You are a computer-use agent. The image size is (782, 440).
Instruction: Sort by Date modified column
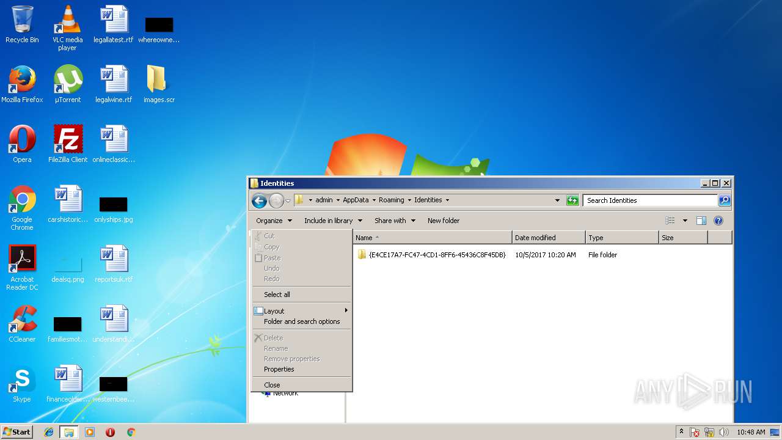click(x=549, y=238)
